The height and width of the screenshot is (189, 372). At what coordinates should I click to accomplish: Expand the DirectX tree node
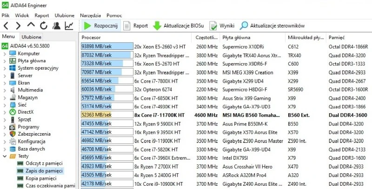[x=5, y=112]
